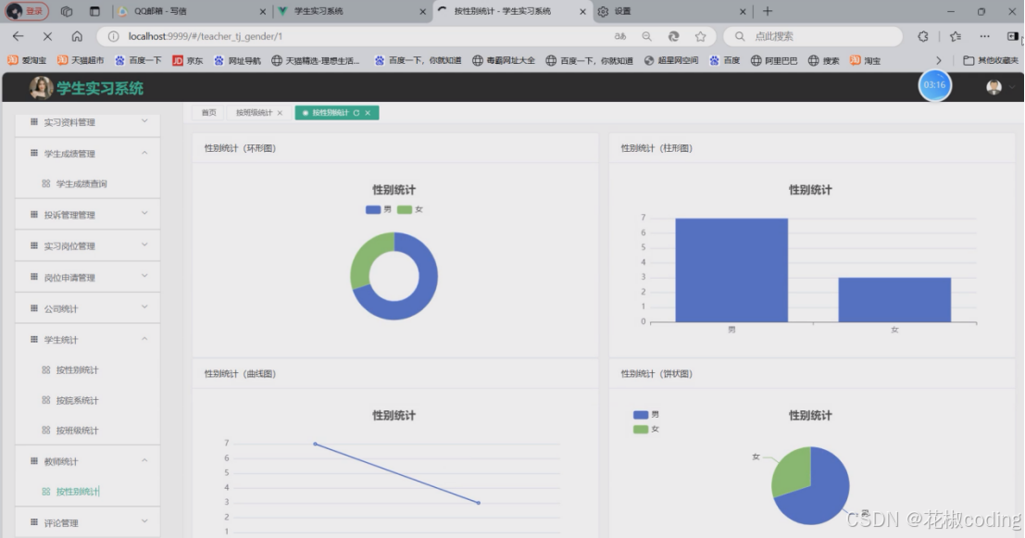Switch to the 首页 page tab
This screenshot has width=1025, height=538.
click(208, 112)
